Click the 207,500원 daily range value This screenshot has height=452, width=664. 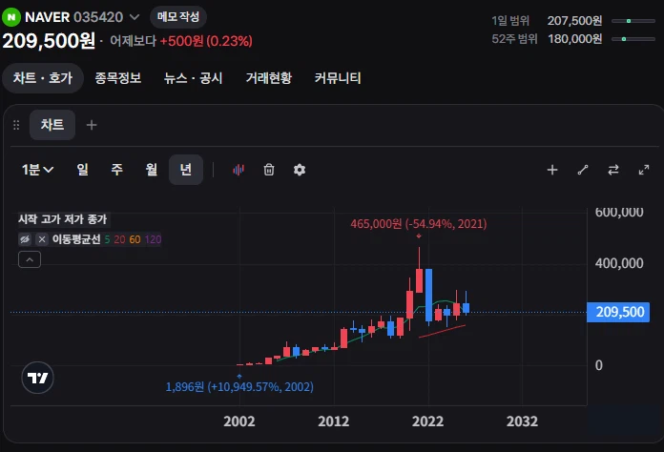(574, 21)
